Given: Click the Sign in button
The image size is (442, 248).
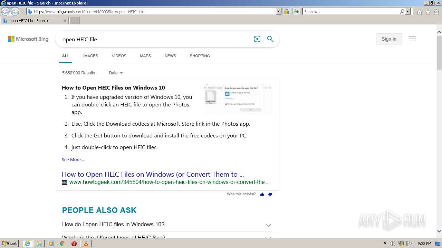Looking at the screenshot, I should [389, 39].
